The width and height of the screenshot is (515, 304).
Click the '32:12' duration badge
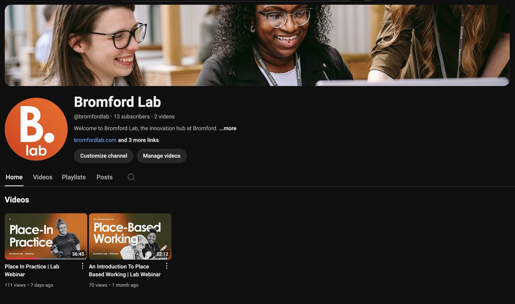[162, 254]
